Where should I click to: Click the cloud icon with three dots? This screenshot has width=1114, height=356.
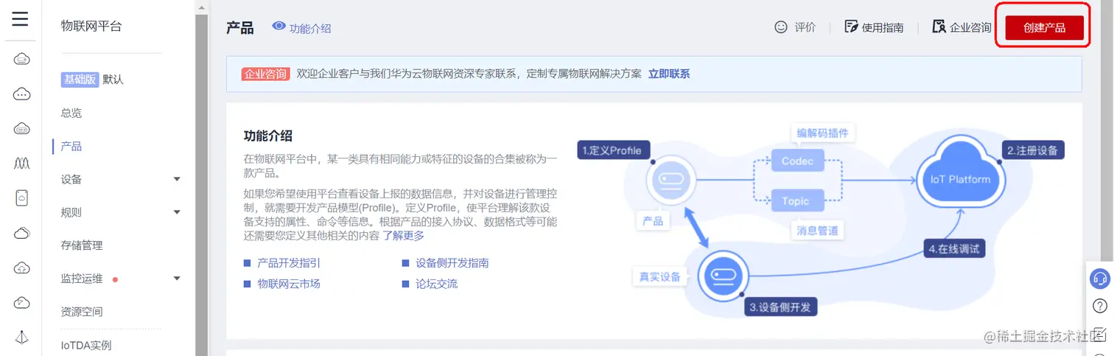pyautogui.click(x=22, y=94)
